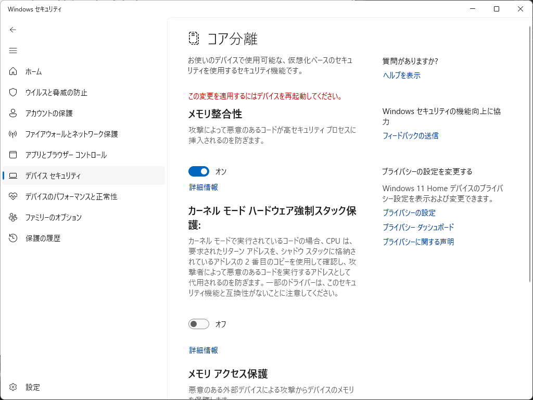Screen dimensions: 533x400
Task: Open ファイアウォールとネットワーク保護 menu item
Action: (x=72, y=134)
